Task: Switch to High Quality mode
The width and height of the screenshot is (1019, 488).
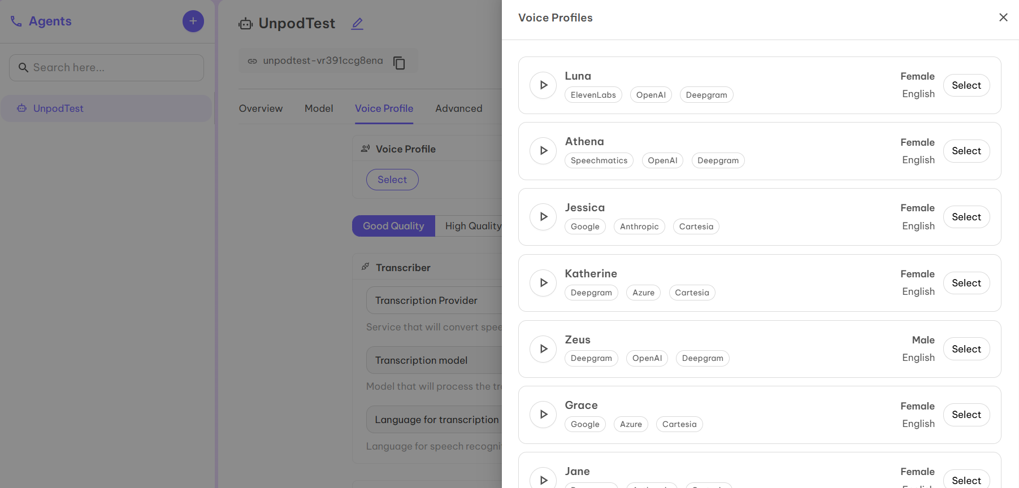Action: point(472,226)
